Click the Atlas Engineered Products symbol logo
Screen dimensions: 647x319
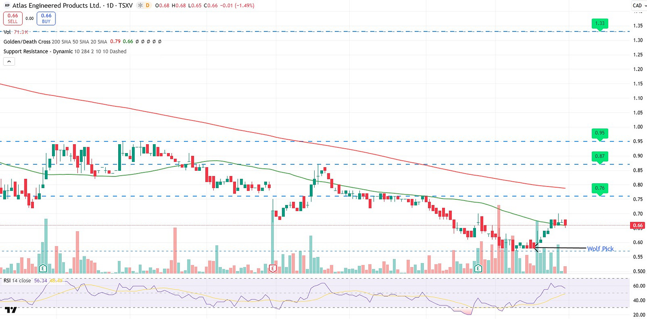tap(7, 5)
